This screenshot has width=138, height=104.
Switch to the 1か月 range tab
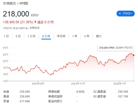32,36
